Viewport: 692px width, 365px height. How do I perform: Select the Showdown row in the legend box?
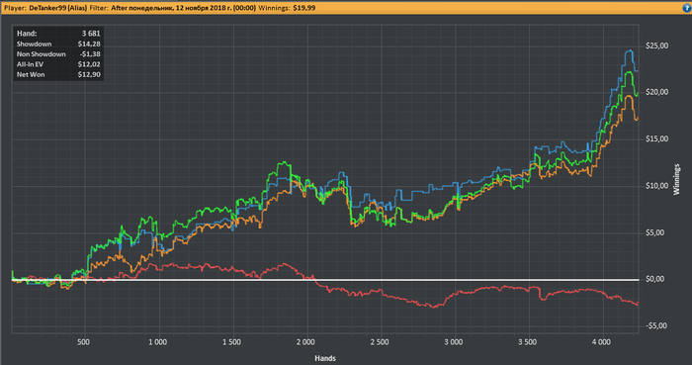point(58,44)
